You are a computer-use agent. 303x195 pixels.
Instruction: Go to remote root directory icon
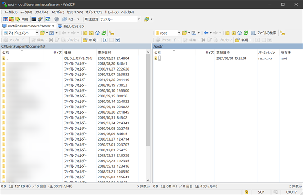[x=234, y=33]
